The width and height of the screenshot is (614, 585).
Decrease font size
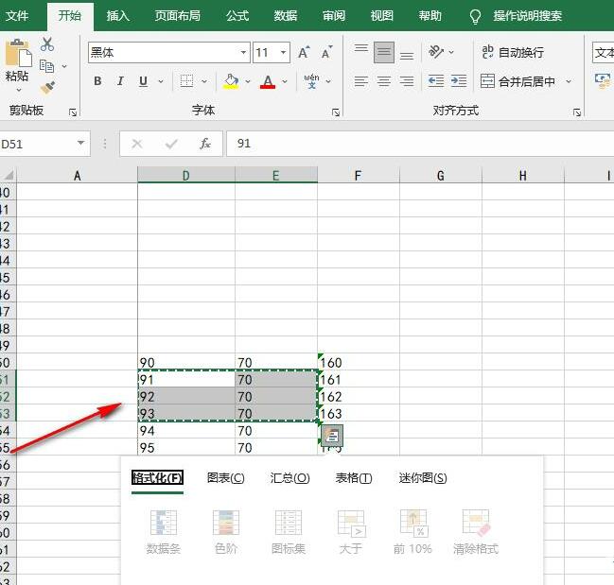[326, 52]
